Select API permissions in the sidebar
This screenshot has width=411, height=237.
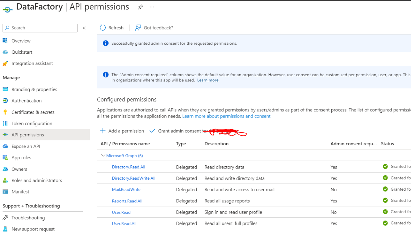pyautogui.click(x=28, y=135)
